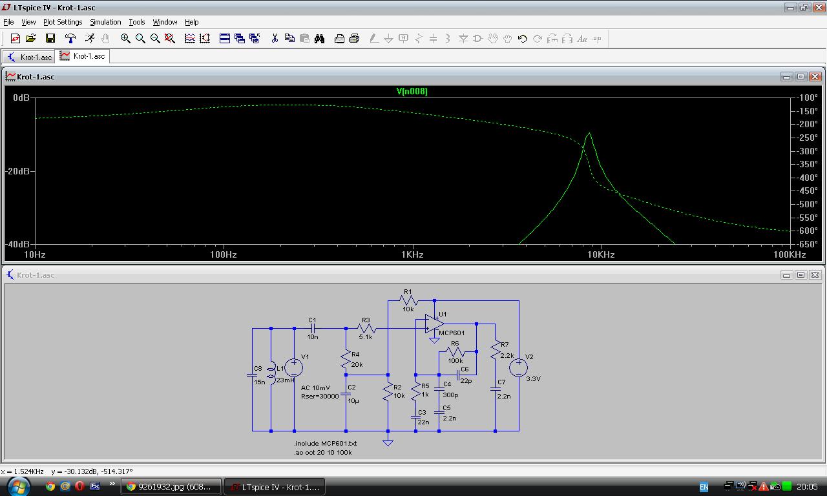Maximize the schematic Krot-1.asc pane
Screen dimensions: 827x496
tap(801, 275)
